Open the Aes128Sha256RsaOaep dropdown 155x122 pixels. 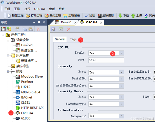[121, 86]
